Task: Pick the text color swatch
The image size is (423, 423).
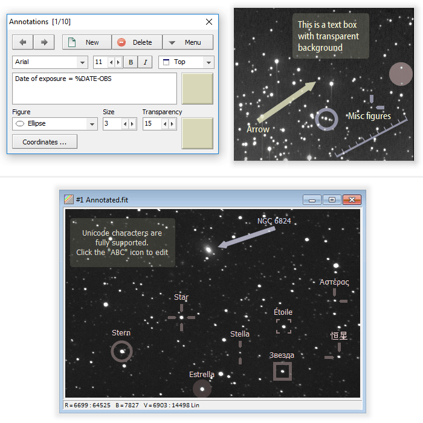Action: click(x=197, y=89)
